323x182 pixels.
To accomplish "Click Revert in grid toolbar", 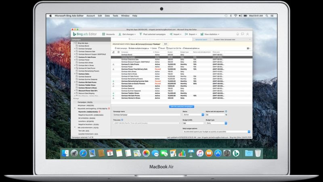I will coord(162,48).
